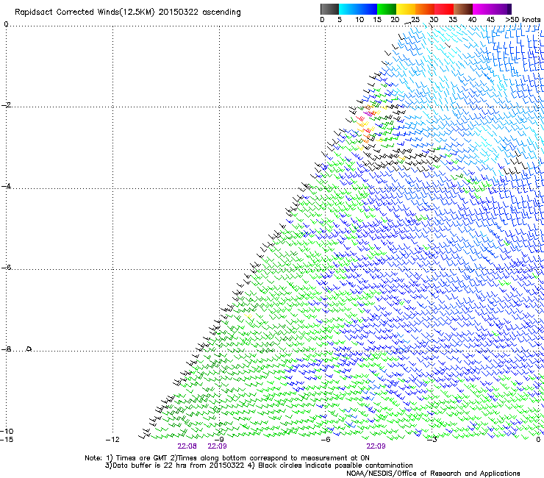Click the small island outline on the -8 latitude line
Viewport: 544px width, 478px height.
(29, 349)
